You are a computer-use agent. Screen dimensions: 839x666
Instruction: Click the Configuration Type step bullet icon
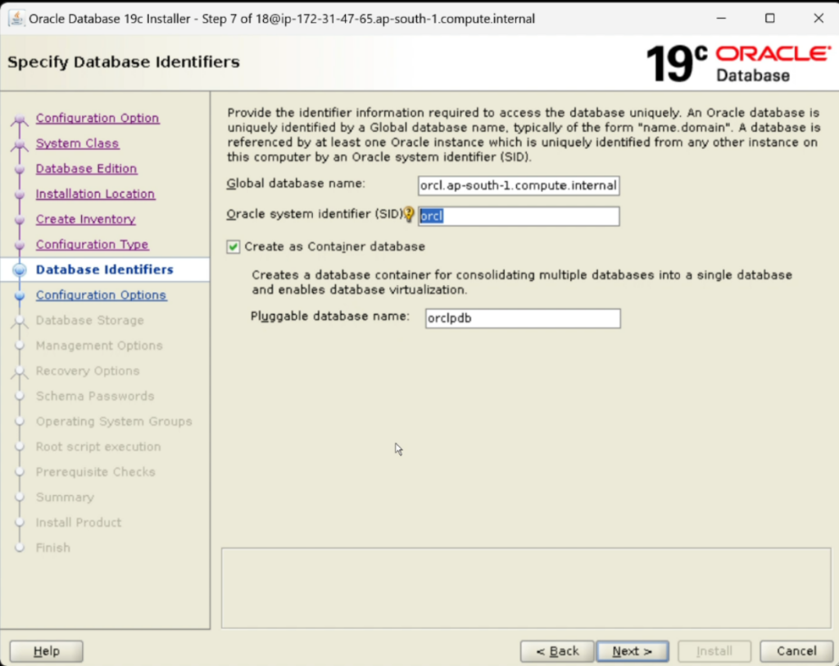(20, 245)
